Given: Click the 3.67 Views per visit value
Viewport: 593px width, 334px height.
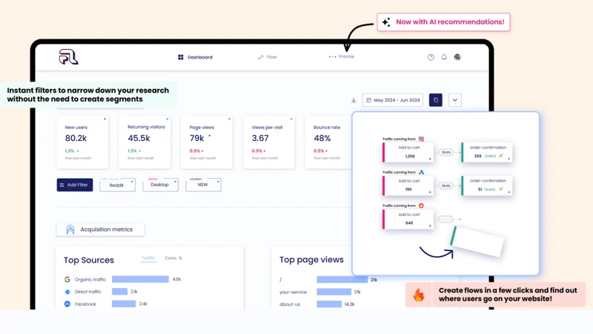Looking at the screenshot, I should pos(260,138).
